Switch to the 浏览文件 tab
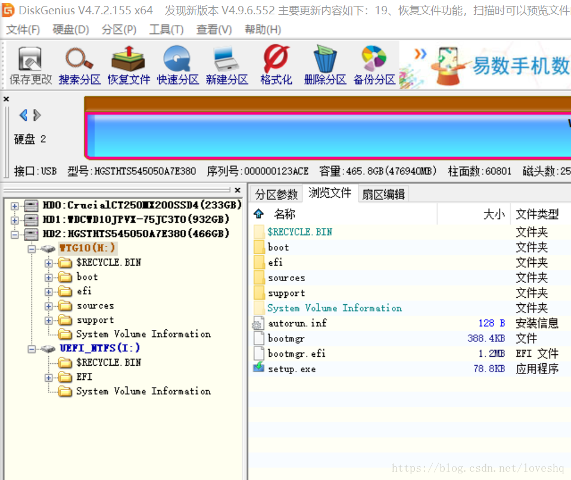Viewport: 571px width, 480px height. [330, 193]
